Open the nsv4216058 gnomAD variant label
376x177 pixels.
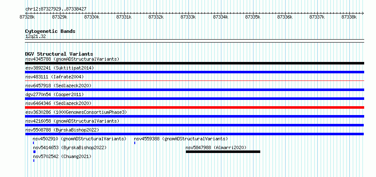coord(72,121)
